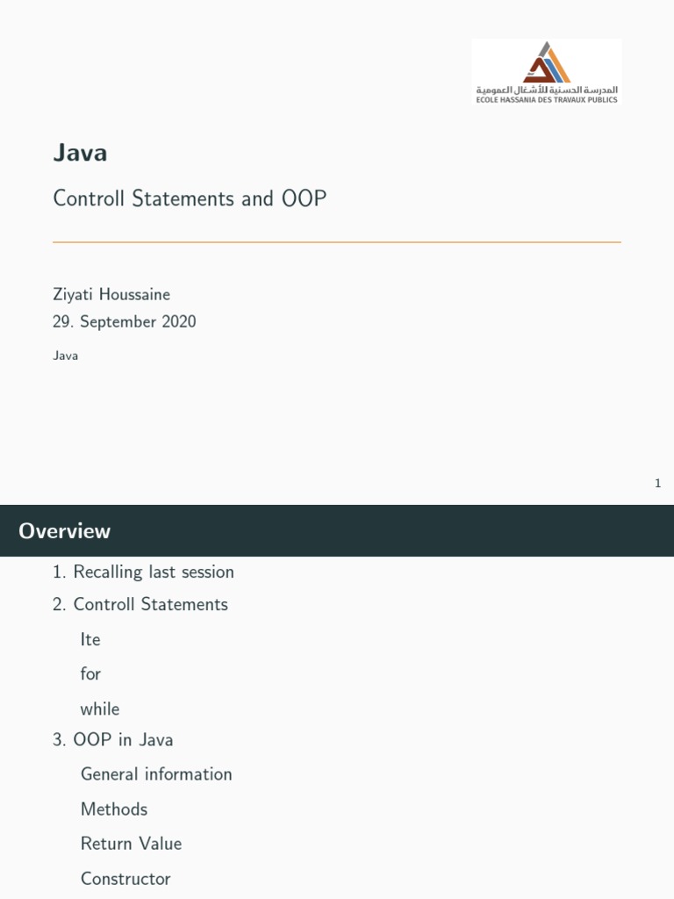
Task: Click the Ecole Hassania triangle logo
Action: click(547, 62)
